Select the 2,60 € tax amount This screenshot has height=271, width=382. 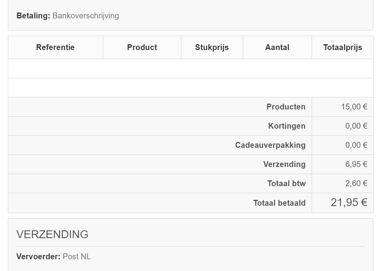click(x=356, y=183)
